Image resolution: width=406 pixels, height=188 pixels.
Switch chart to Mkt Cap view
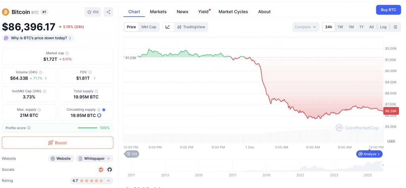tap(149, 27)
